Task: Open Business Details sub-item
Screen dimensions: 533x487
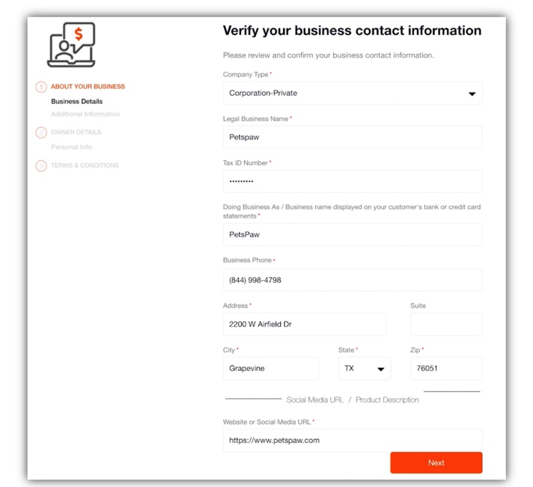Action: point(77,101)
